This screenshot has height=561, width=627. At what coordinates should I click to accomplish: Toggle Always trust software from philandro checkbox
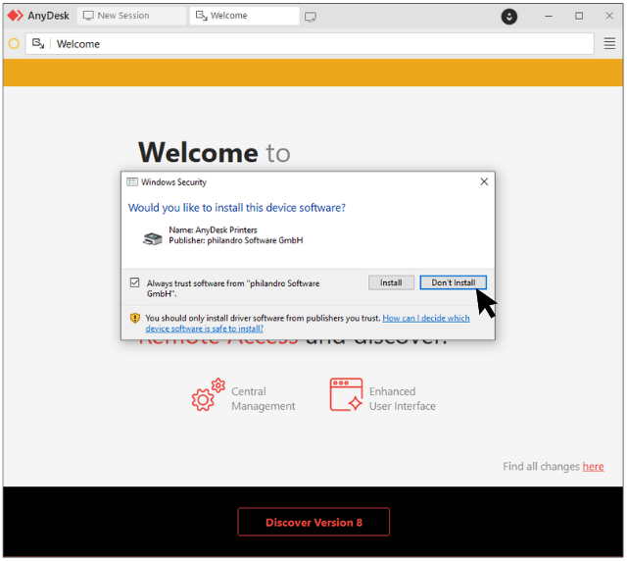point(135,282)
